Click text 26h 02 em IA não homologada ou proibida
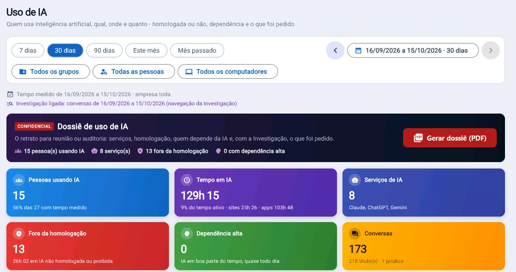Image resolution: width=516 pixels, height=272 pixels. point(63,261)
